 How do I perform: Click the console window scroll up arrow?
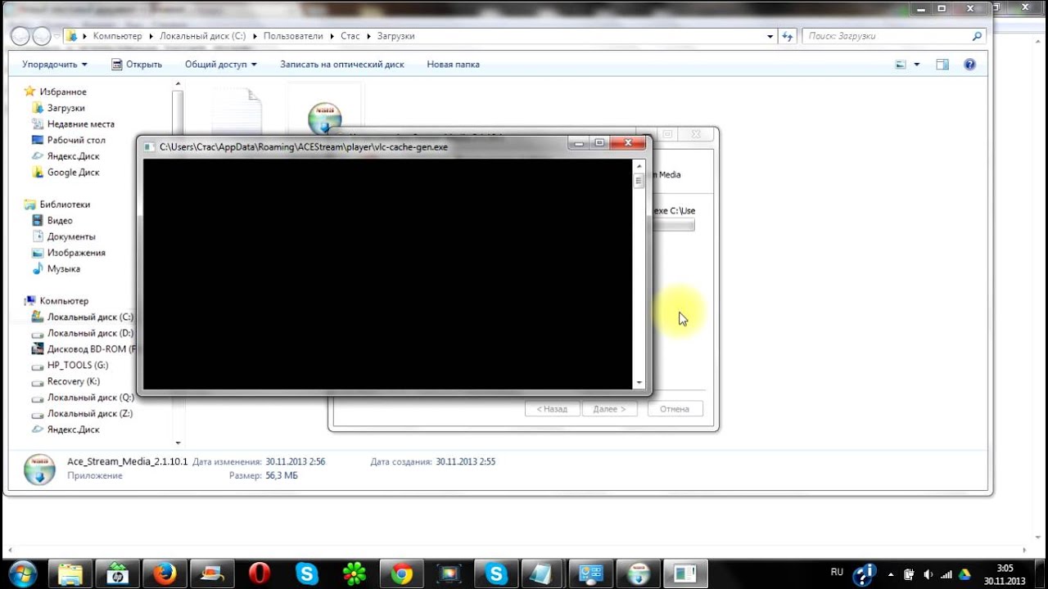pos(639,165)
